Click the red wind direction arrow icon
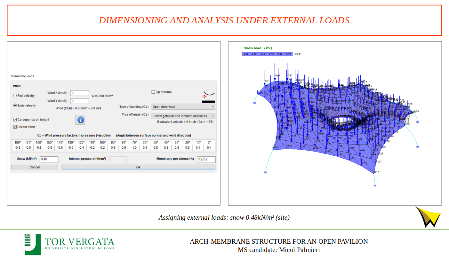This screenshot has width=449, height=259. coord(204,96)
